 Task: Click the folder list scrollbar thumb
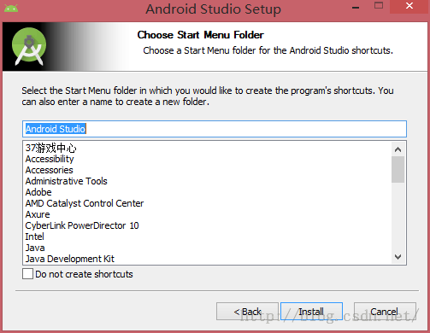point(398,169)
